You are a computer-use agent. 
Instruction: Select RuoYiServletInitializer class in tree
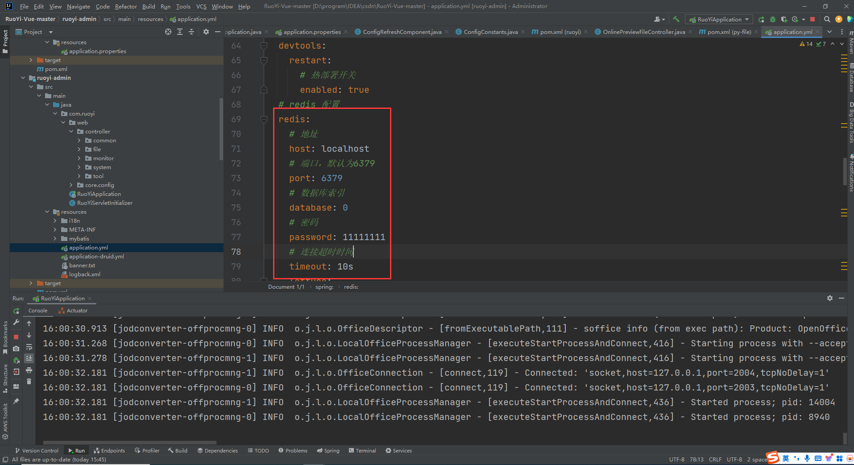104,203
